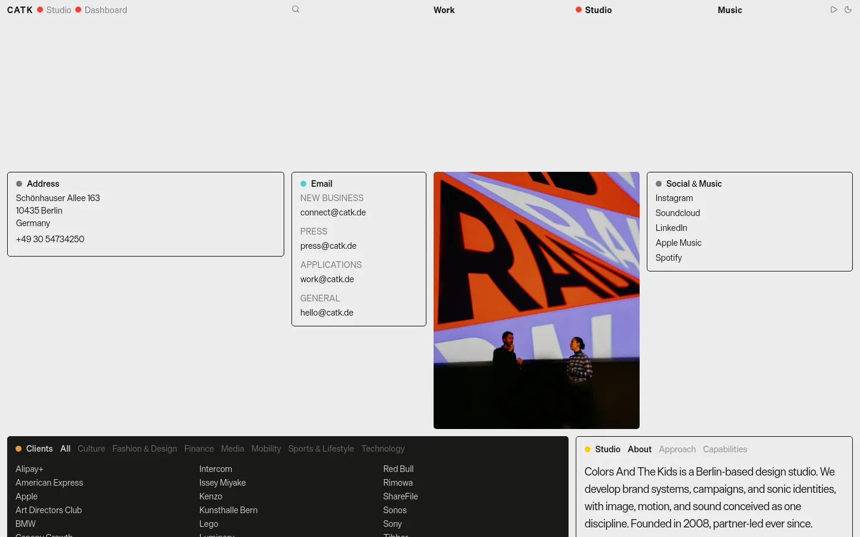This screenshot has width=860, height=537.
Task: Switch to the Approach tab
Action: pyautogui.click(x=677, y=449)
